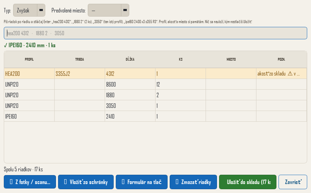Select the IPE160 row profile cell
This screenshot has height=193, width=311.
[x=29, y=116]
